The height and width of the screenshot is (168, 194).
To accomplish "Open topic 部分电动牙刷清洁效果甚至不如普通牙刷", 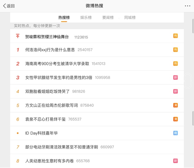I will tap(62, 147).
